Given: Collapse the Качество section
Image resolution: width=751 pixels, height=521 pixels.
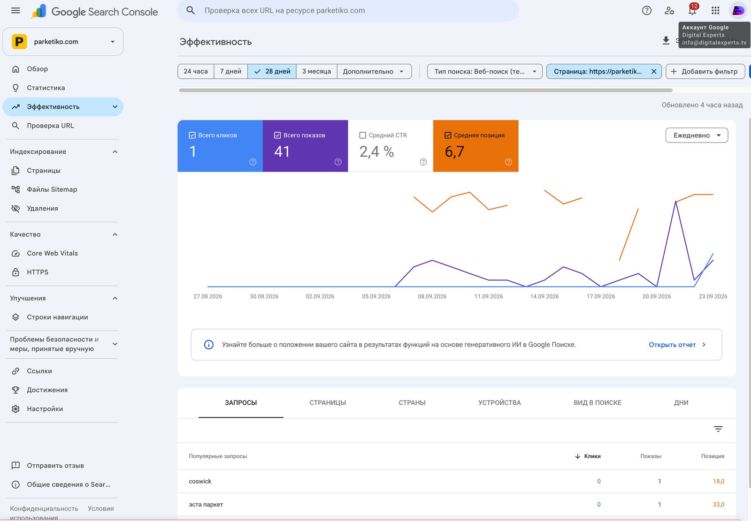Looking at the screenshot, I should [x=115, y=234].
